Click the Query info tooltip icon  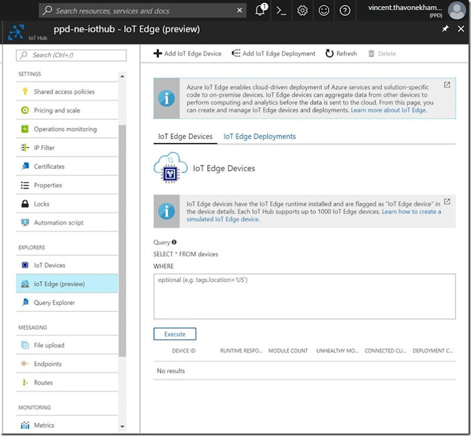point(174,242)
